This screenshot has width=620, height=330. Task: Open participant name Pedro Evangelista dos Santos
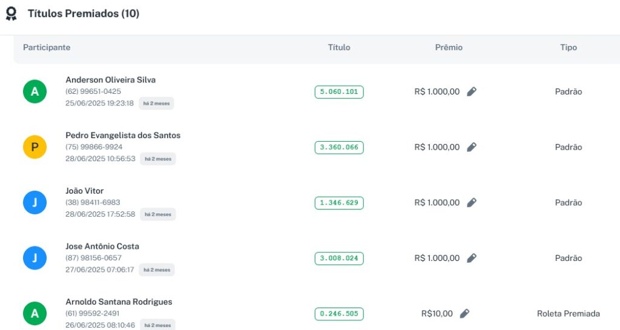coord(123,135)
